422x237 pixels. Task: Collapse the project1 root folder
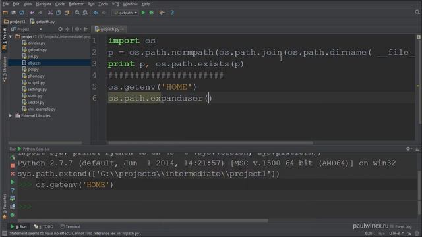point(11,36)
